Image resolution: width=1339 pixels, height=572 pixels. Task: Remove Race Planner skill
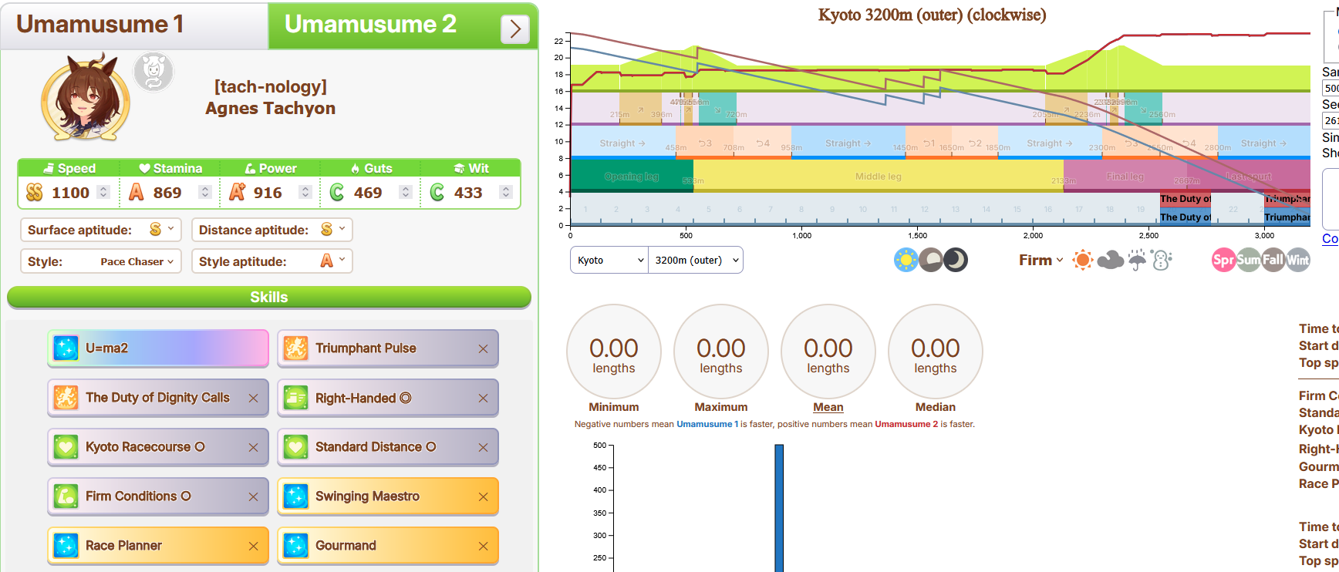253,546
